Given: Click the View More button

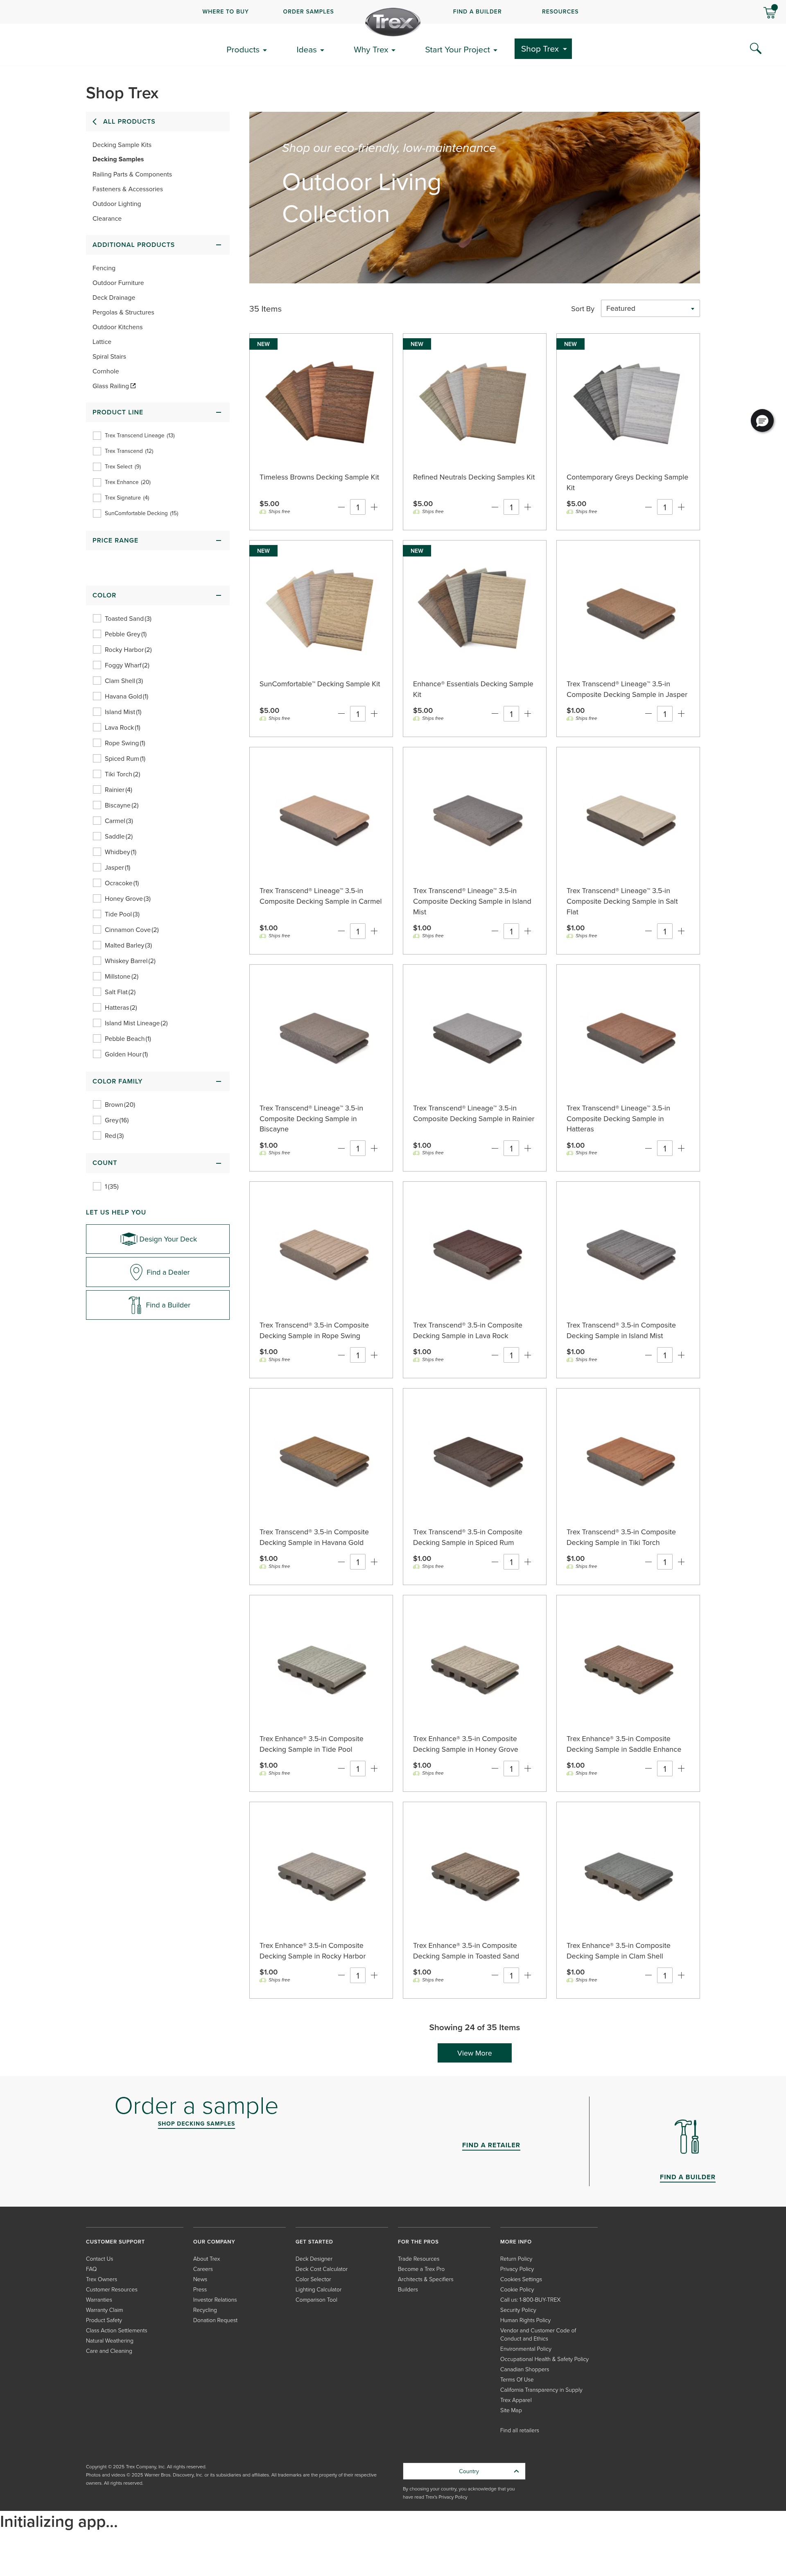Looking at the screenshot, I should point(474,2053).
